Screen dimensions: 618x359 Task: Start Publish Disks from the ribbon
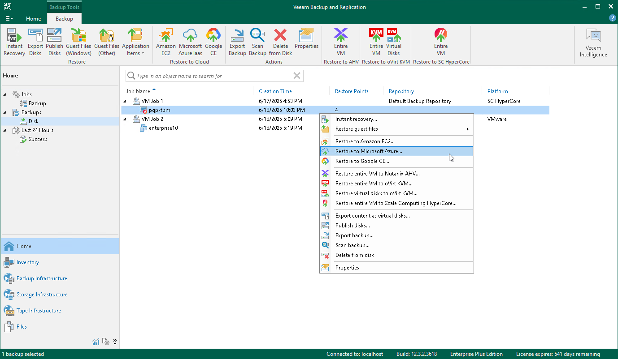click(x=54, y=42)
